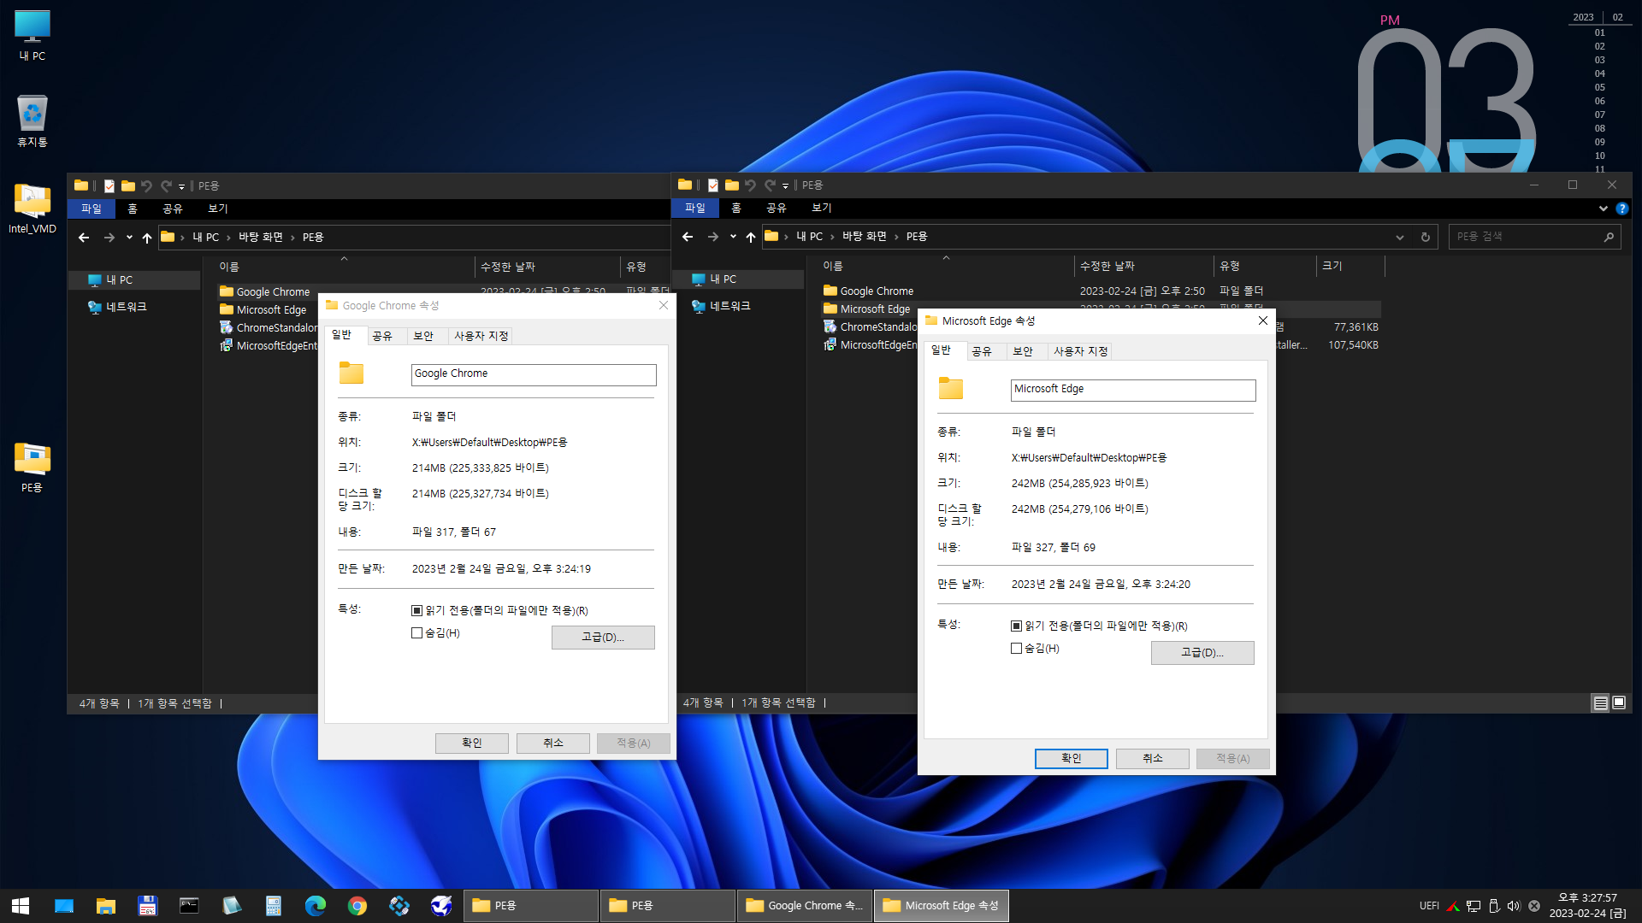Viewport: 1642px width, 923px height.
Task: Open recent locations dropdown in left window
Action: [129, 238]
